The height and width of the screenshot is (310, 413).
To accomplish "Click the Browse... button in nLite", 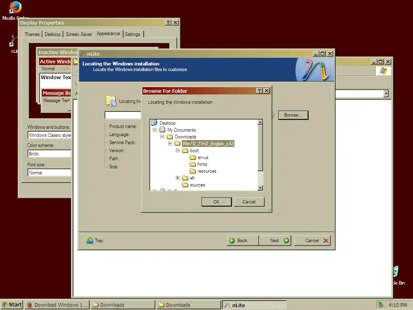I will 293,115.
